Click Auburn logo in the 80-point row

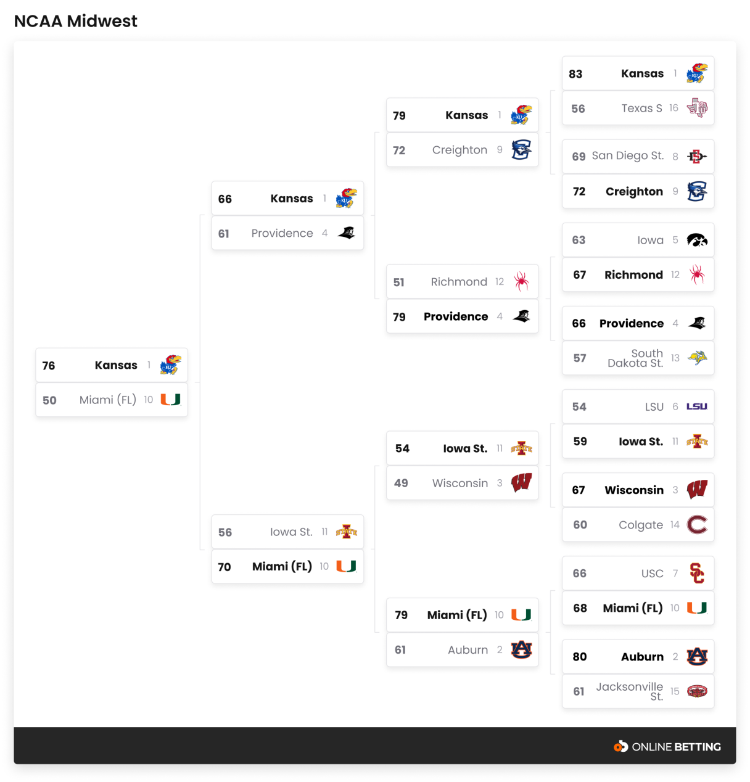[x=697, y=657]
